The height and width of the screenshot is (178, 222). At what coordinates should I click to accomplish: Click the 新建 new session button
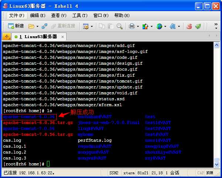click(16, 26)
